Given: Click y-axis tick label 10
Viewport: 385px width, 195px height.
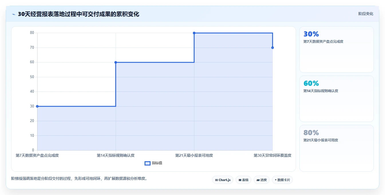Looking at the screenshot, I should coord(32,136).
